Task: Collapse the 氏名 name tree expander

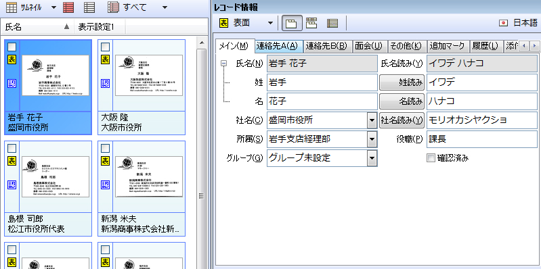Action: click(223, 64)
